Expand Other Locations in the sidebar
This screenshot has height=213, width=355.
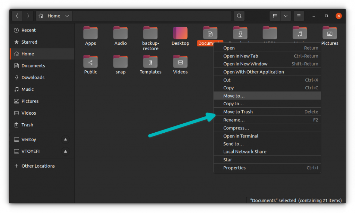pos(38,166)
